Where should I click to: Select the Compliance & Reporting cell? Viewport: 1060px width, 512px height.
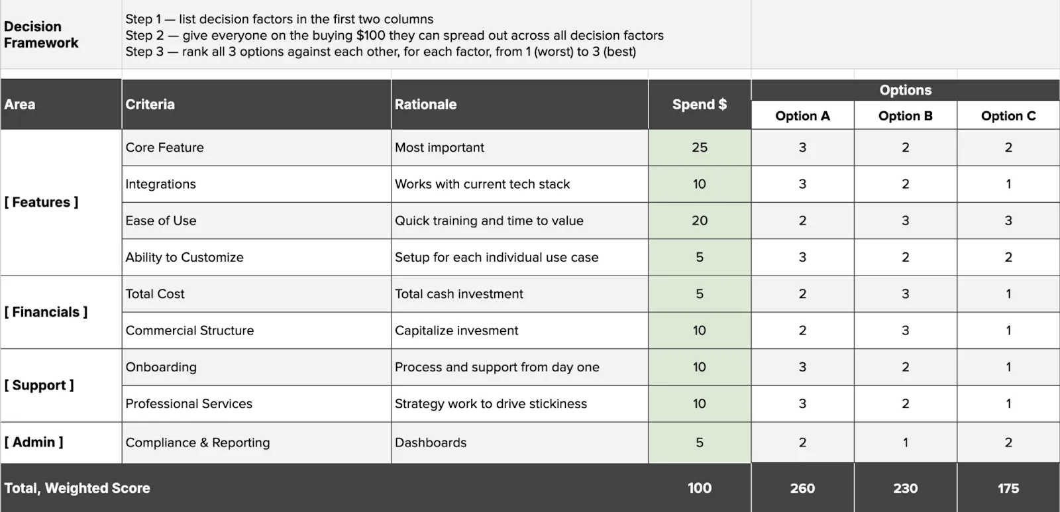[x=256, y=442]
